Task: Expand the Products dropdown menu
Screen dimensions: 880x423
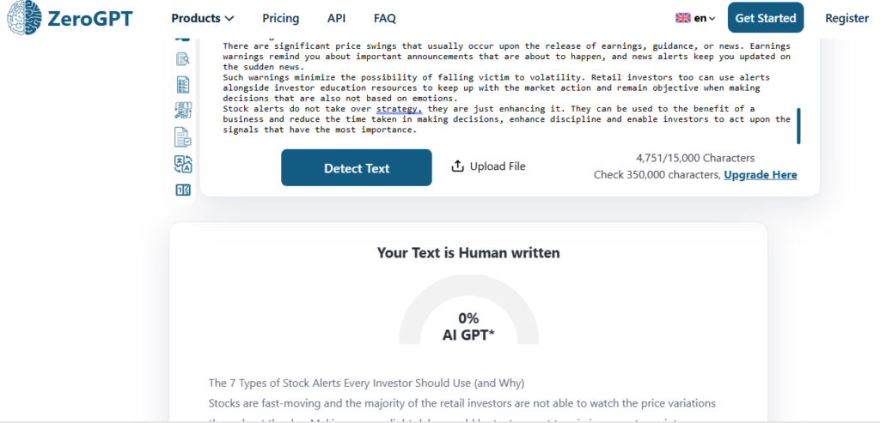Action: (x=203, y=18)
